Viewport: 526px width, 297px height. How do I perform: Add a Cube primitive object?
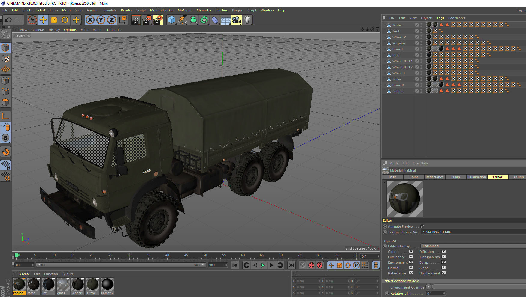click(171, 20)
